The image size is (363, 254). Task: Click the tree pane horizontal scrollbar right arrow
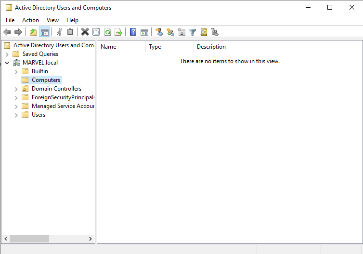tap(91, 239)
